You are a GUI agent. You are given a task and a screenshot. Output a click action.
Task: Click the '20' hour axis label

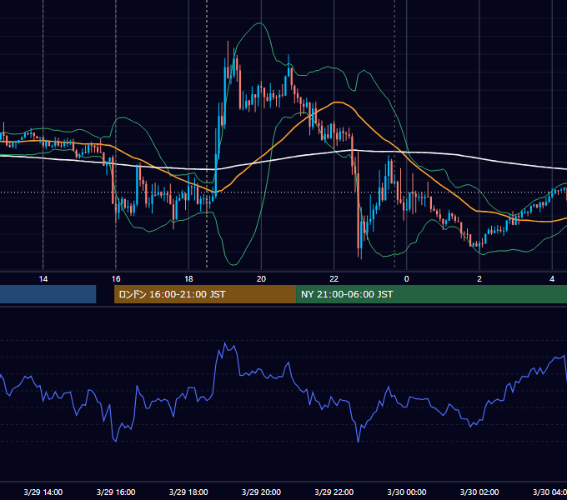coord(261,279)
